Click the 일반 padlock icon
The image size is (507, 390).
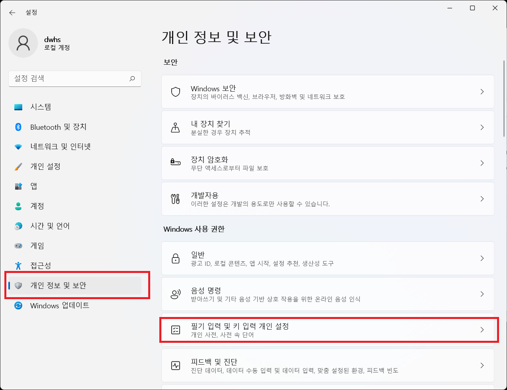(x=175, y=258)
